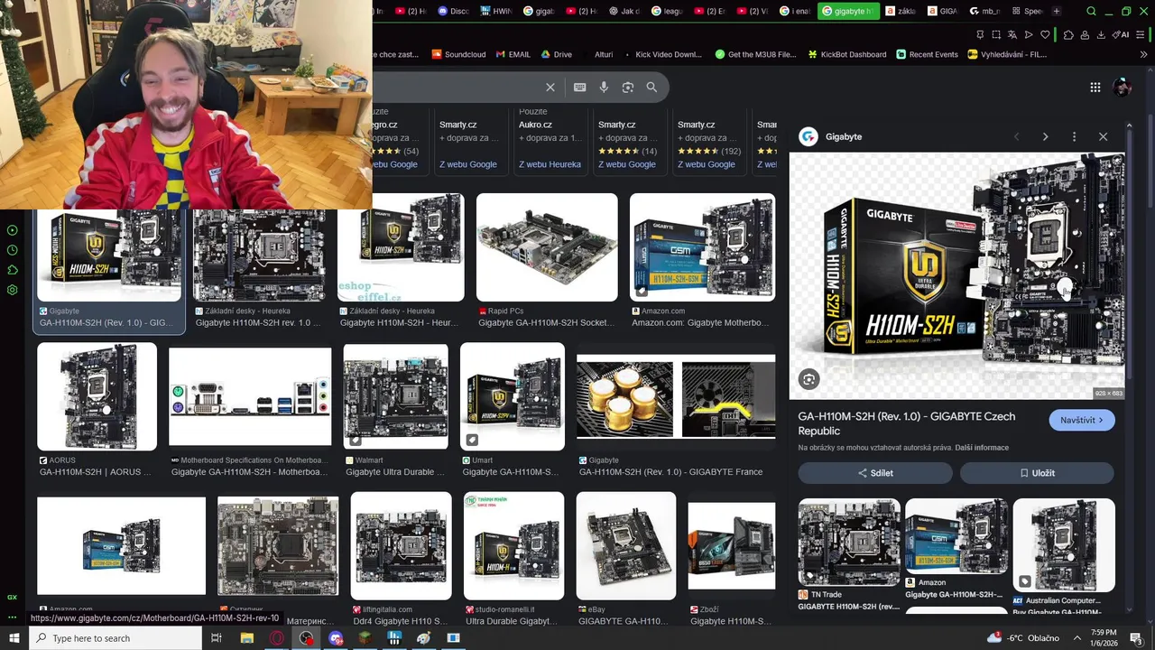Viewport: 1155px width, 650px height.
Task: Open the extensions cube icon
Action: tap(1068, 34)
